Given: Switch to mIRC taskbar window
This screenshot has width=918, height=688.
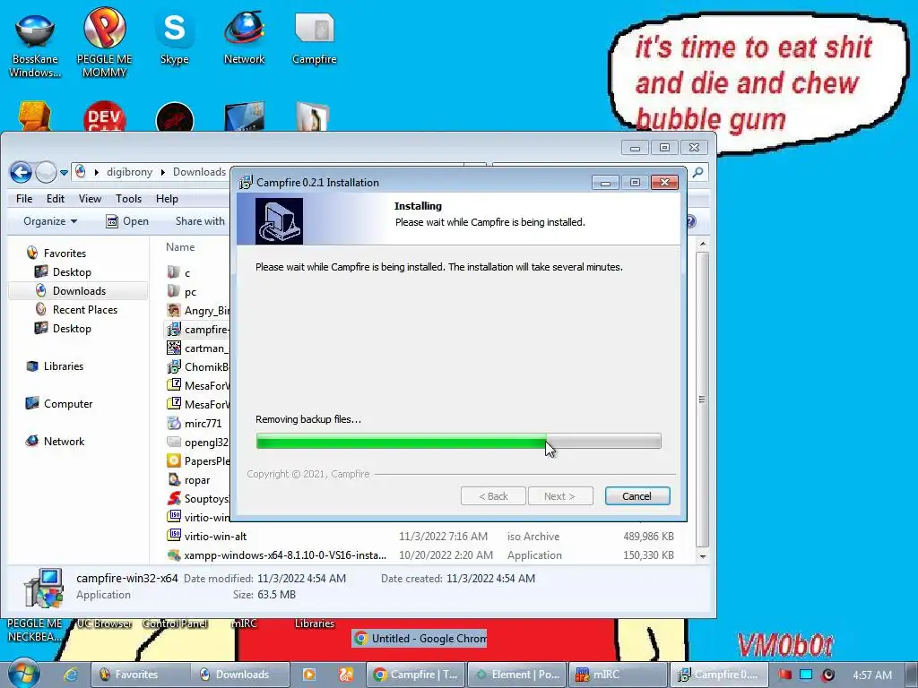Looking at the screenshot, I should (x=619, y=675).
